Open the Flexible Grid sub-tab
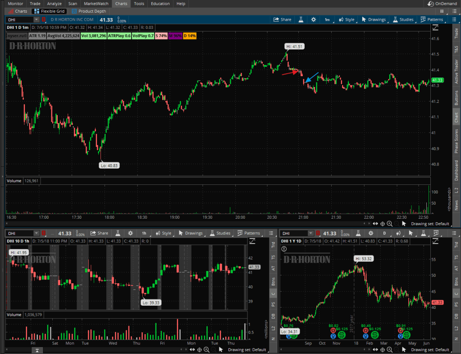461x354 pixels. tap(50, 11)
